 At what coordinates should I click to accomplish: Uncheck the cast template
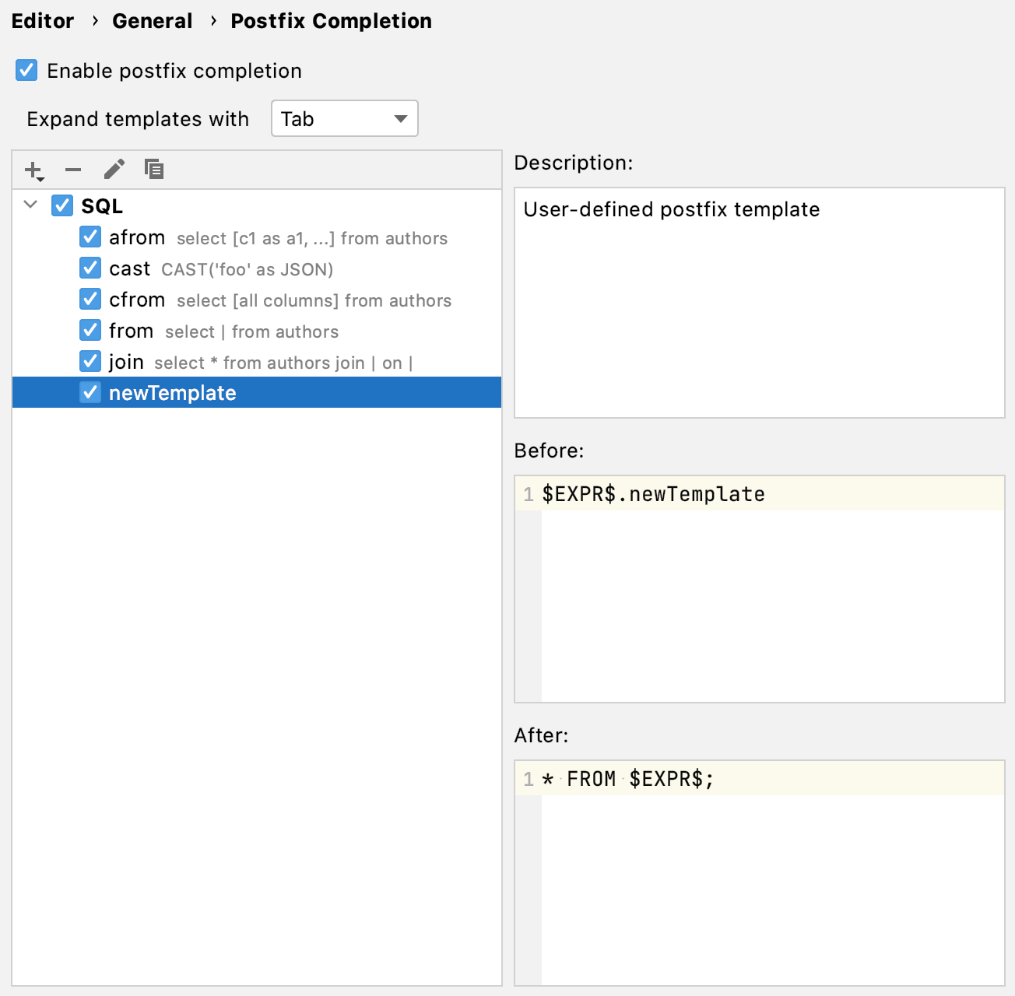(x=90, y=268)
